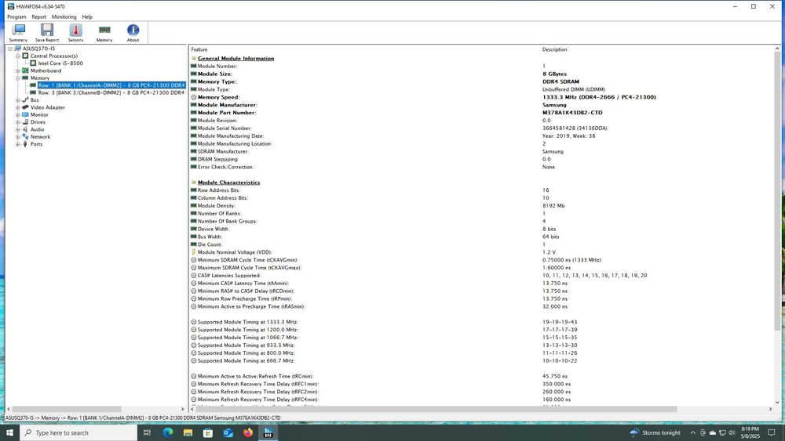
Task: Click the details pane horizontal scrollbar
Action: 435,409
